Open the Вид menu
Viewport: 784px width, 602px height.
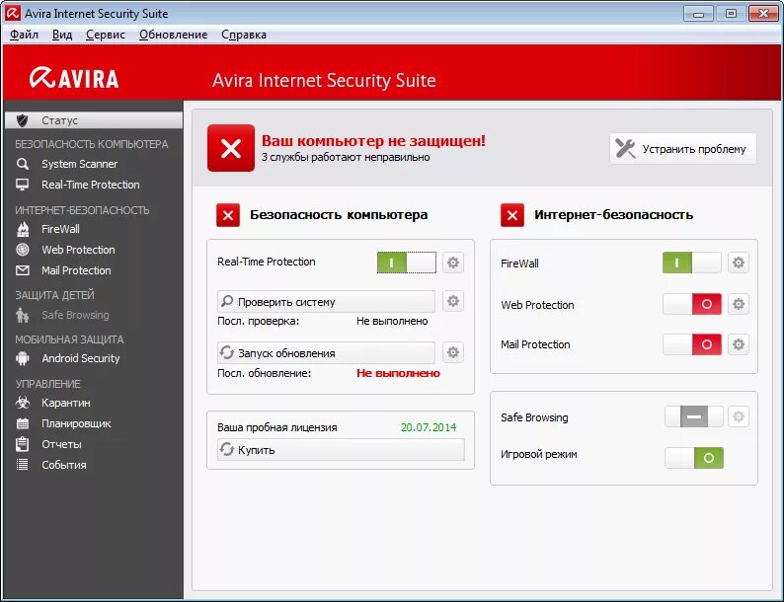coord(62,35)
